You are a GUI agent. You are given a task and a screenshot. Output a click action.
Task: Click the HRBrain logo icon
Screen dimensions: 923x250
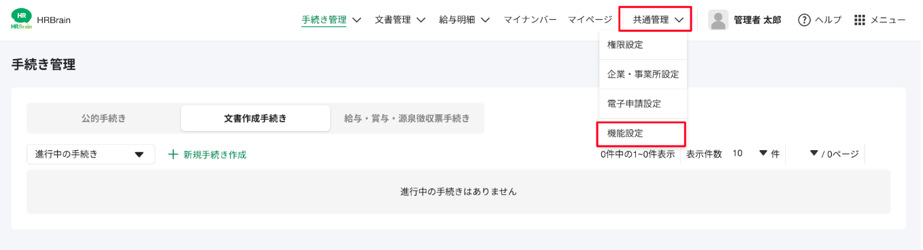(x=22, y=20)
